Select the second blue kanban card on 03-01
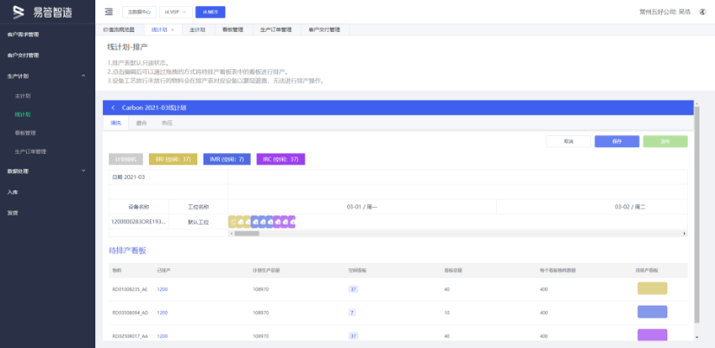 coord(261,222)
